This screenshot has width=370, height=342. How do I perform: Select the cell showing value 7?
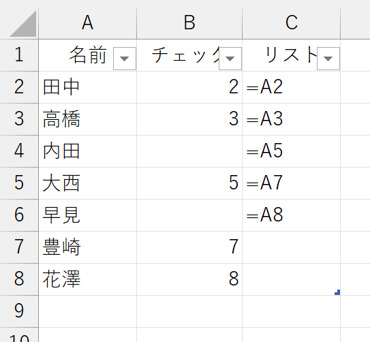[189, 247]
